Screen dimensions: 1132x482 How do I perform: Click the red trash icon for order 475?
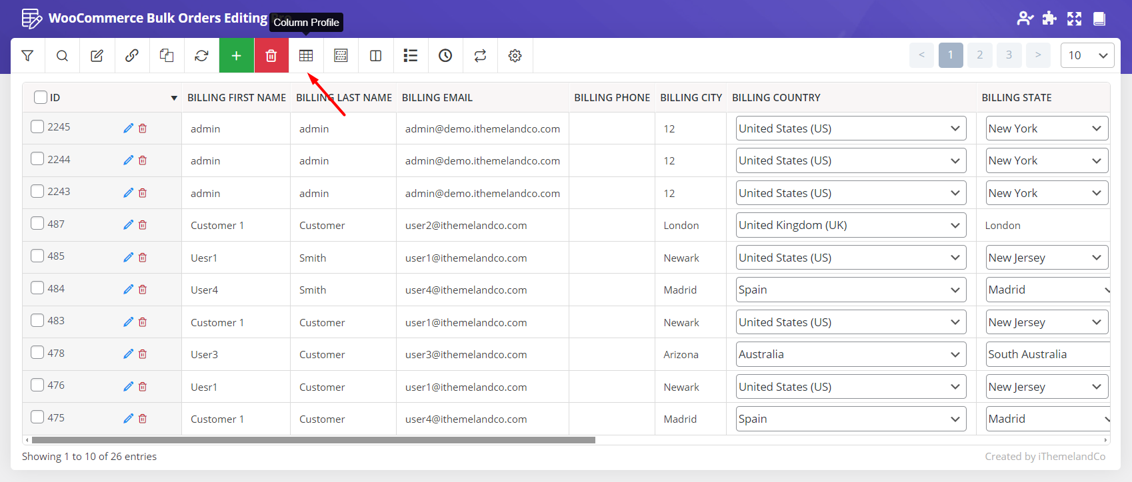143,419
